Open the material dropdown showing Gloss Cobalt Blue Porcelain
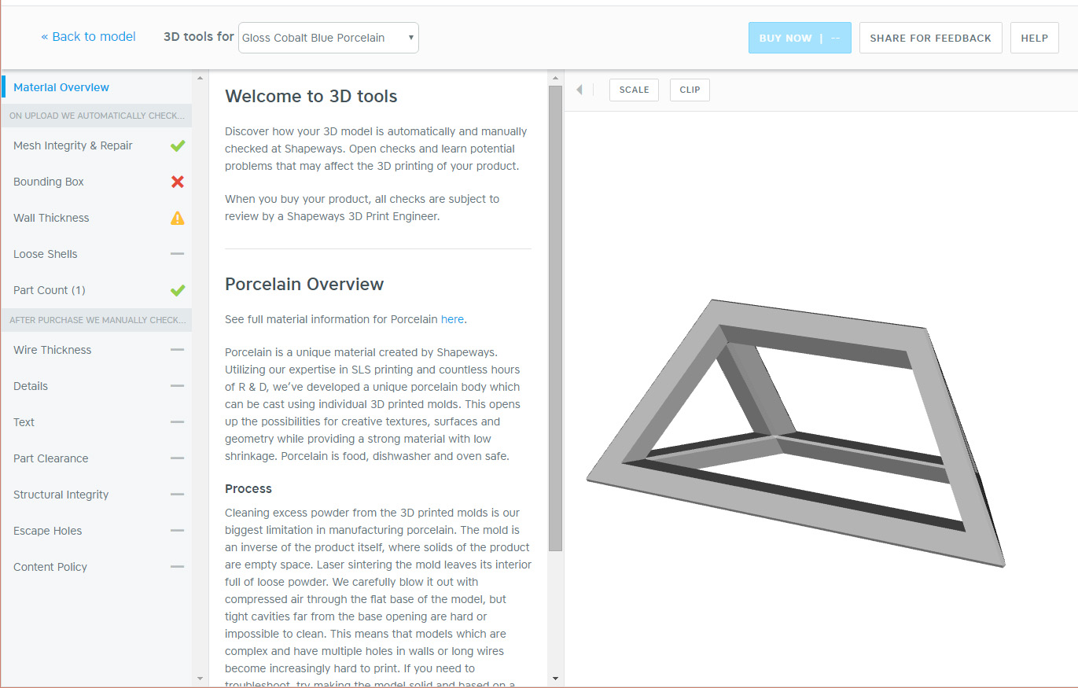 (x=329, y=38)
